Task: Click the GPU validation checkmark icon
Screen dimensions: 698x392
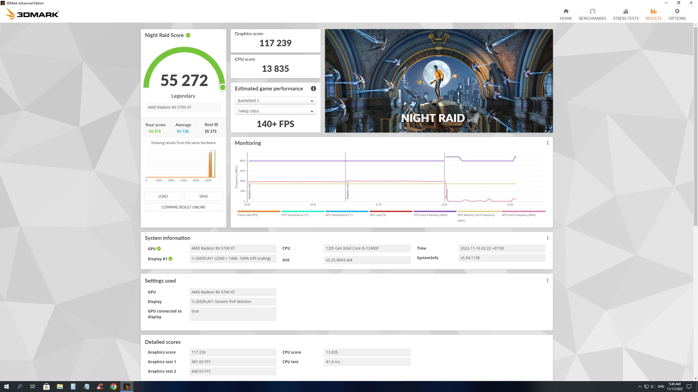Action: point(159,249)
